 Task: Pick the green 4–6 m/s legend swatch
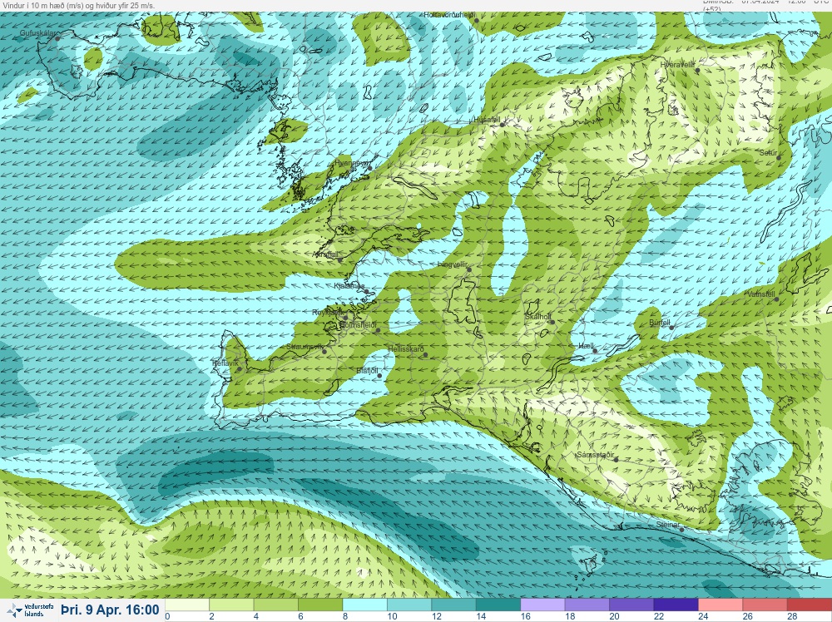(x=276, y=605)
